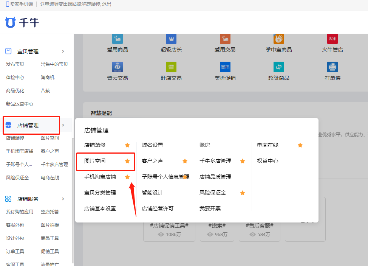Select 宝贝分类管理 in popup menu
Screen dimensions: 368x266
coord(100,193)
